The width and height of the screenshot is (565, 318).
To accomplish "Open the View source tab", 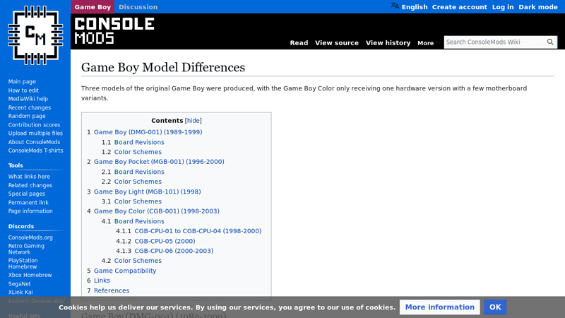I will pyautogui.click(x=337, y=43).
